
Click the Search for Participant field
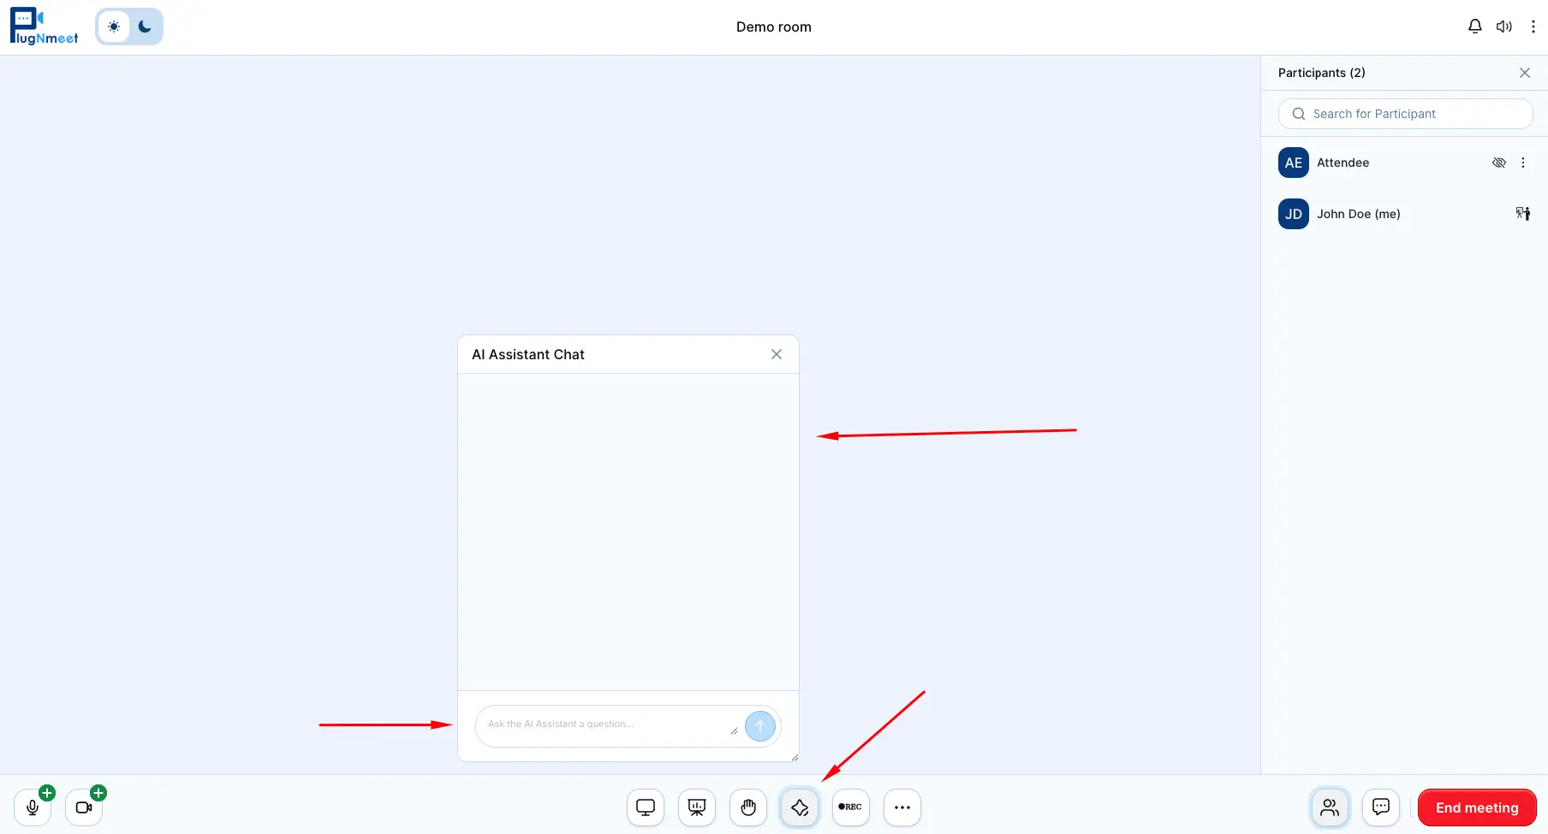[x=1405, y=113]
